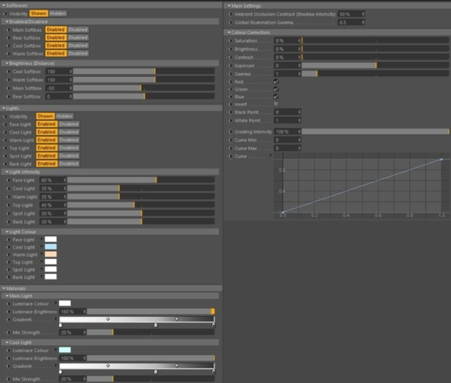Click the Grading Intensity slider bar
The image size is (451, 383).
tap(375, 132)
